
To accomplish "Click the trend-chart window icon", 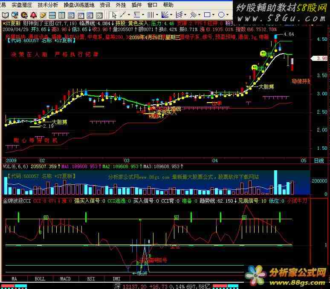I will coord(99,15).
